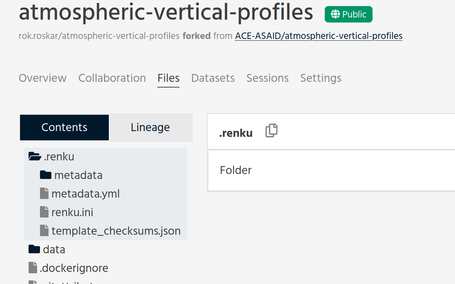Click the globe icon on the Public badge
This screenshot has width=455, height=284.
coord(335,14)
